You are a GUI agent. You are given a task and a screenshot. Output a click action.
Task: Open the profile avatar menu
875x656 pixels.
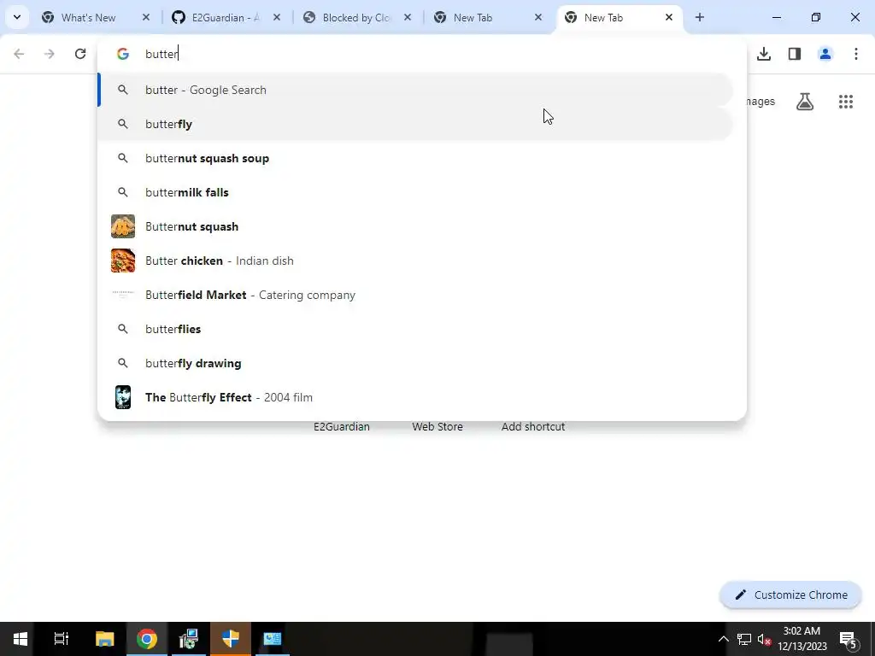pos(825,54)
